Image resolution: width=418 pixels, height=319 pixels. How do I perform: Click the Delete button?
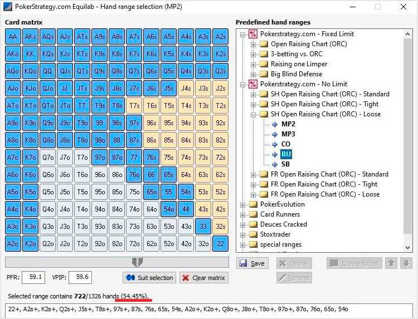[294, 263]
